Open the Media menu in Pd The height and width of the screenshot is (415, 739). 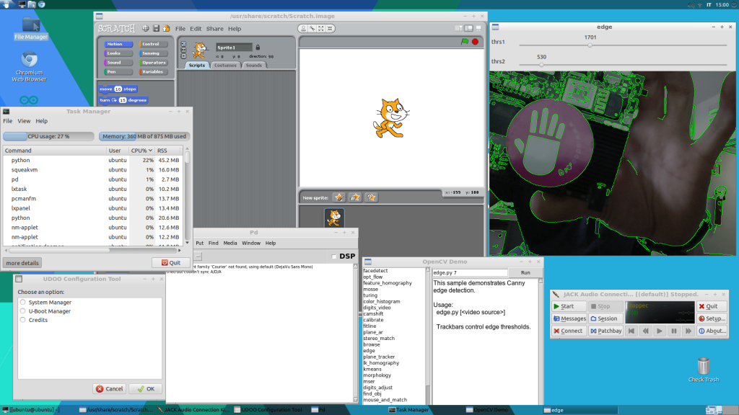(230, 244)
